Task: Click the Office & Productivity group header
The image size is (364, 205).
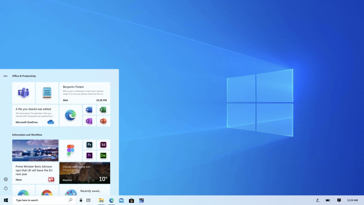Action: [24, 76]
